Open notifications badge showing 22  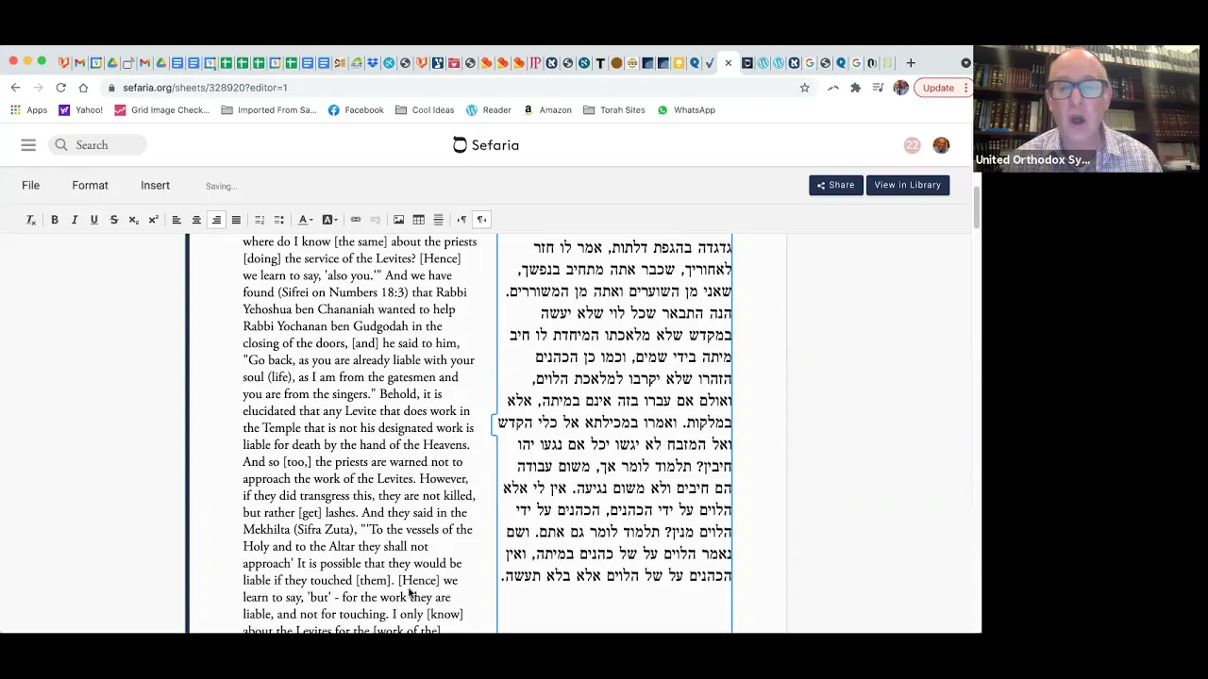point(912,145)
